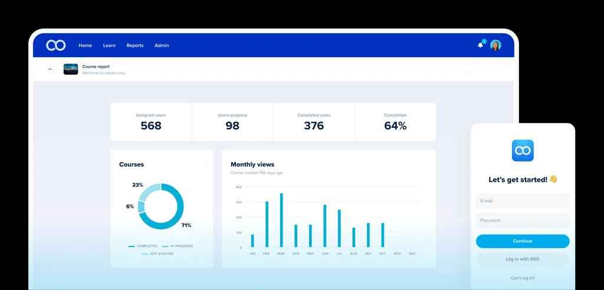
Task: Open the Learn menu item
Action: pos(109,45)
